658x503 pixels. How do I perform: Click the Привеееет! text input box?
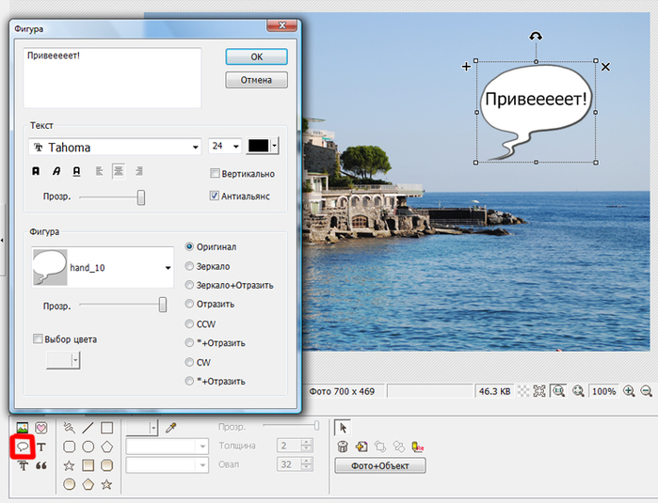[112, 77]
